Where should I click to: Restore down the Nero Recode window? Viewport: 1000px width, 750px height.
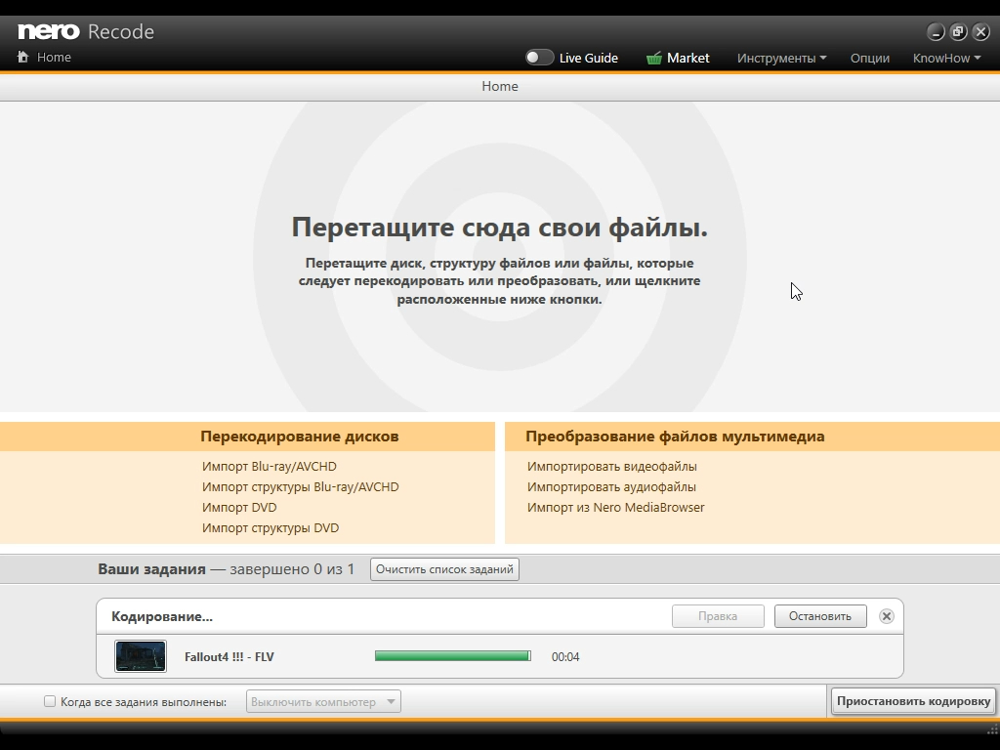click(958, 32)
